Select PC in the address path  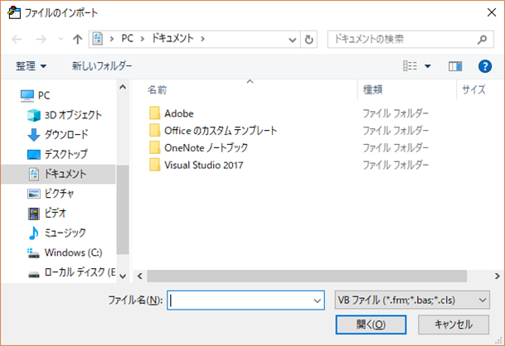pos(127,39)
